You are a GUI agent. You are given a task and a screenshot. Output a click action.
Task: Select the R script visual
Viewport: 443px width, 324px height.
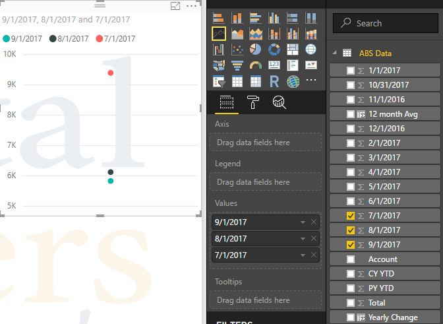[274, 81]
